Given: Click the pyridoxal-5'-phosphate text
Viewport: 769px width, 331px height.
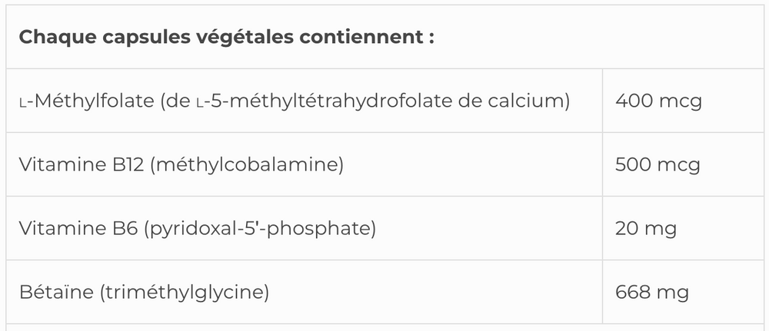Looking at the screenshot, I should [x=259, y=228].
